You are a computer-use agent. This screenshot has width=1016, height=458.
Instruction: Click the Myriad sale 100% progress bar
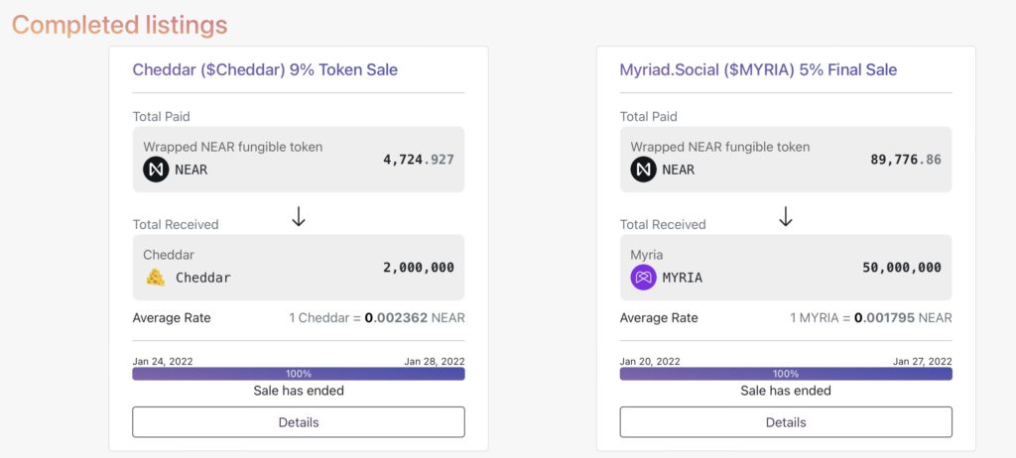coord(786,374)
